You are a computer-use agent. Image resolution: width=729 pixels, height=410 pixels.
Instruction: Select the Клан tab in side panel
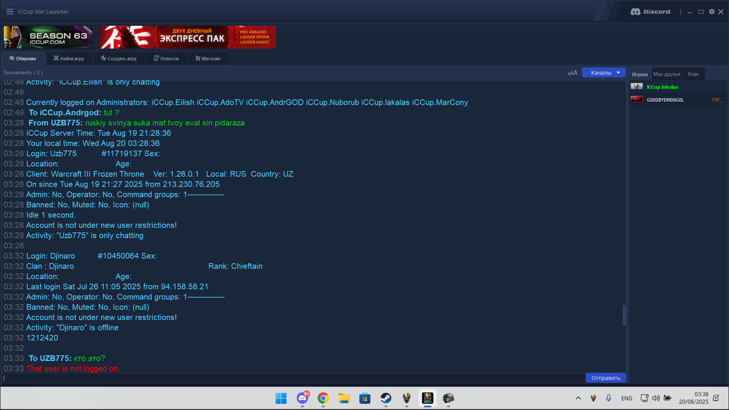point(693,74)
